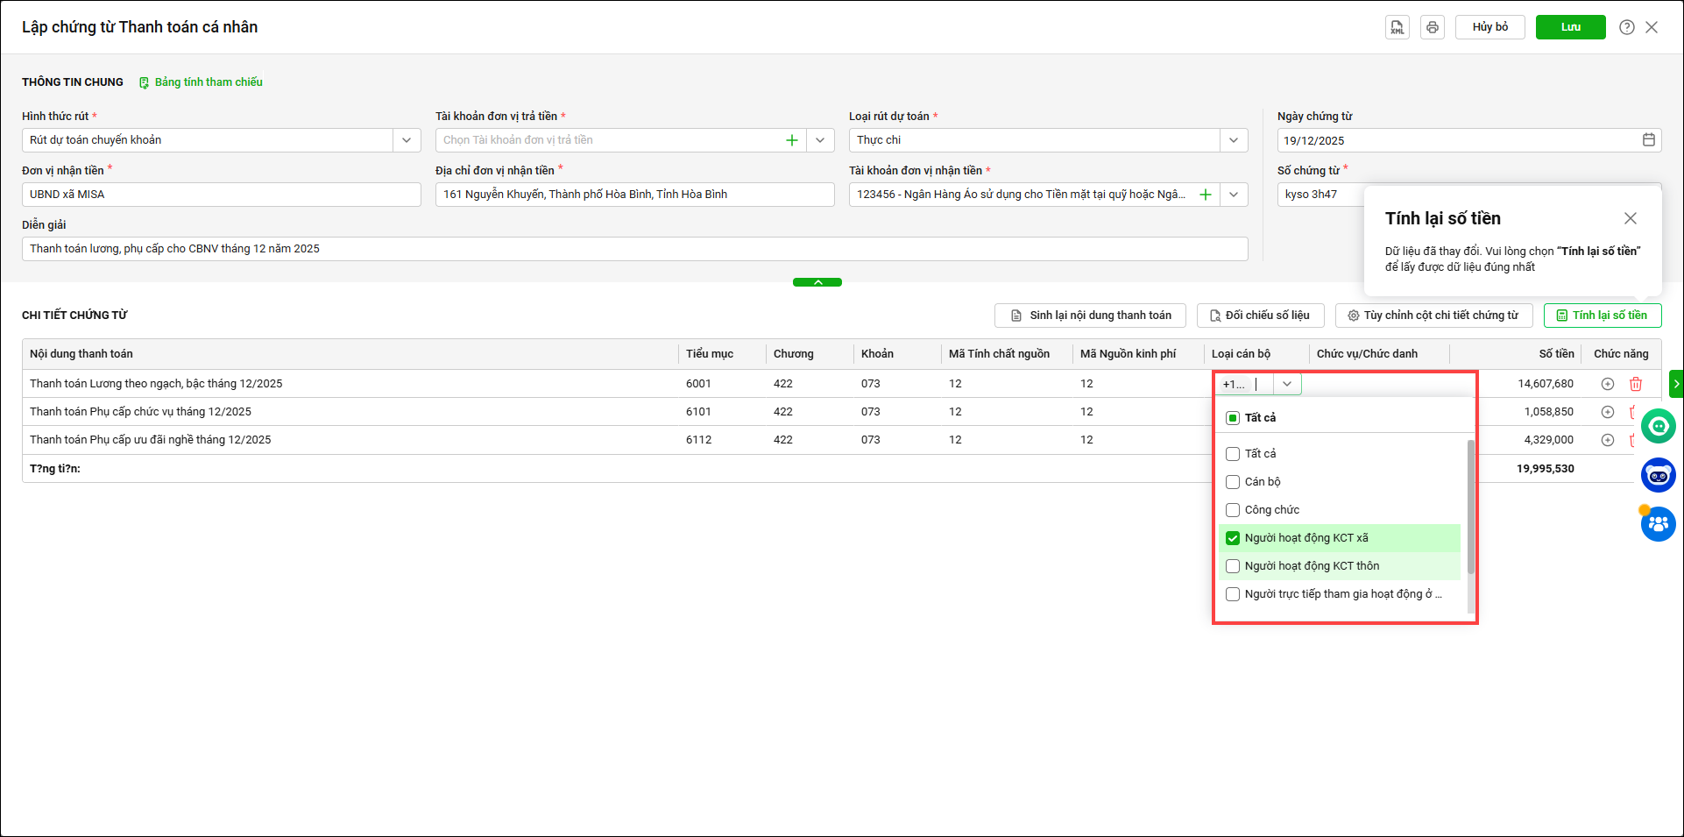The image size is (1684, 837).
Task: Click the Diễn giải text field
Action: click(x=634, y=249)
